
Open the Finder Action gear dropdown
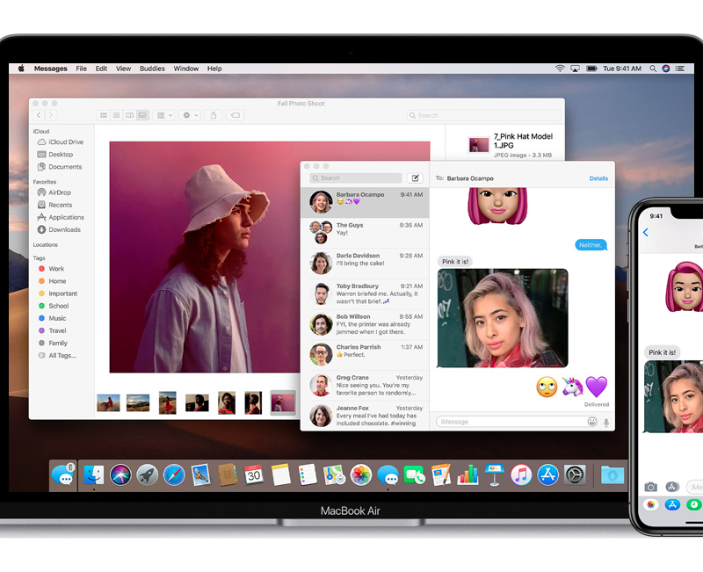190,115
